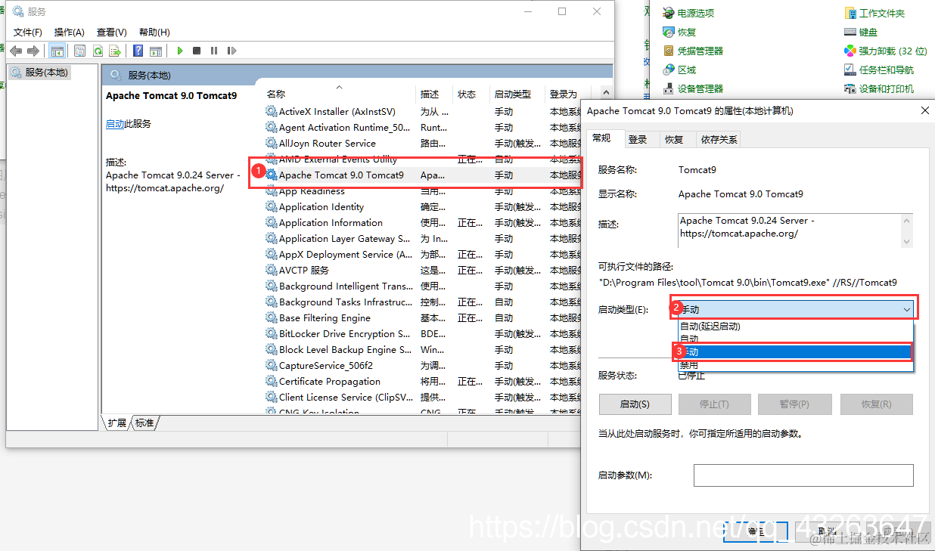This screenshot has width=935, height=551.
Task: Switch to the 依存关系 tab
Action: [x=719, y=139]
